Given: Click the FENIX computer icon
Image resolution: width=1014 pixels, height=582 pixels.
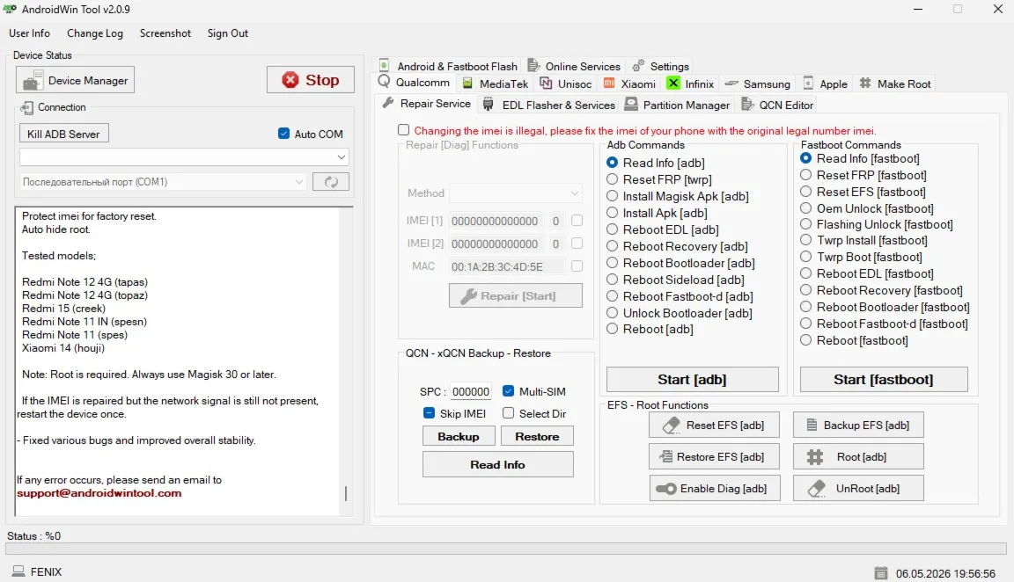Looking at the screenshot, I should (x=18, y=571).
